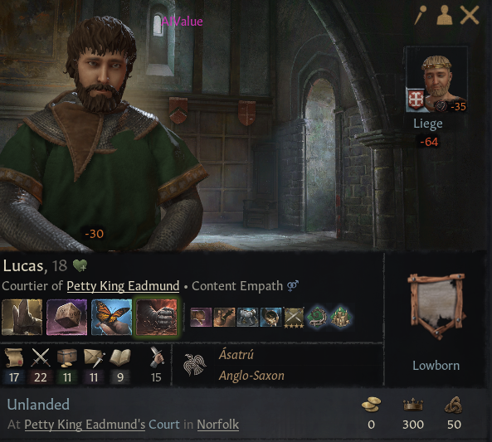
Task: Click the stewardship chest skill icon
Action: 67,357
